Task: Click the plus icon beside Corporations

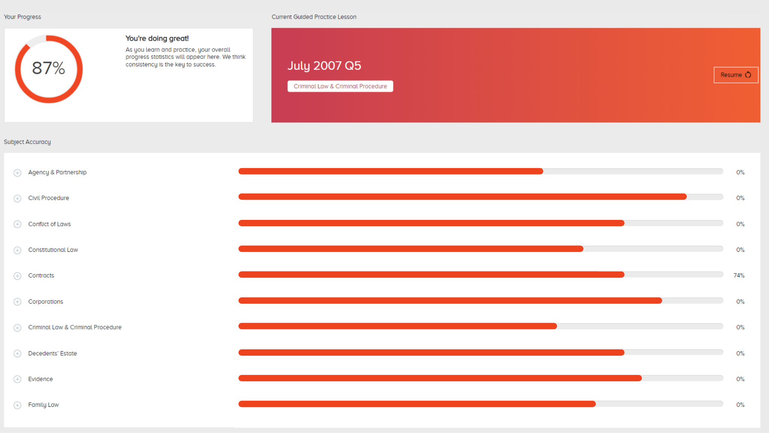Action: (17, 302)
